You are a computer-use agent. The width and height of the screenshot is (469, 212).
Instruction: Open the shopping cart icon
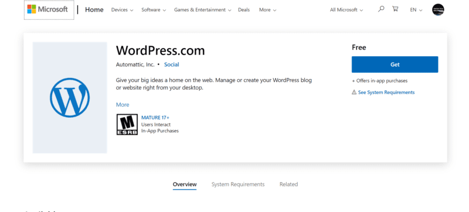tap(395, 9)
